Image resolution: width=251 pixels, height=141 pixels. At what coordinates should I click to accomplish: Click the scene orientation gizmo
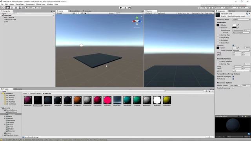(137, 21)
